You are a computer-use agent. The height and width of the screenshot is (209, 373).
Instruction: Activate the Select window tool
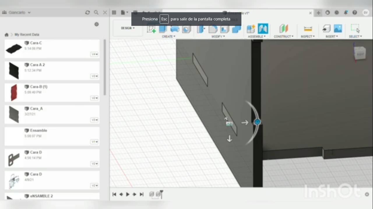[355, 28]
